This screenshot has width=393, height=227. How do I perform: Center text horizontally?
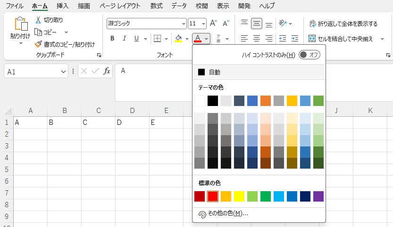click(256, 38)
